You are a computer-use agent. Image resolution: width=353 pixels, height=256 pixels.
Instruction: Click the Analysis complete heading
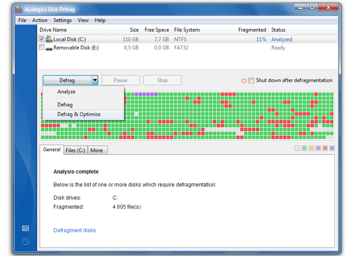[x=76, y=172]
